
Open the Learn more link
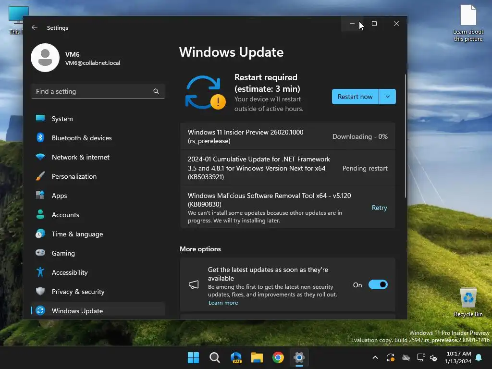(x=223, y=303)
